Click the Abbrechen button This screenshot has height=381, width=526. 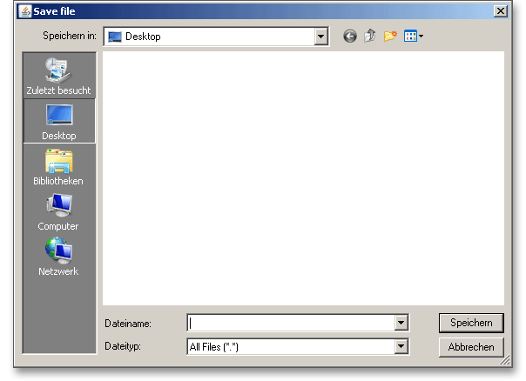(471, 346)
